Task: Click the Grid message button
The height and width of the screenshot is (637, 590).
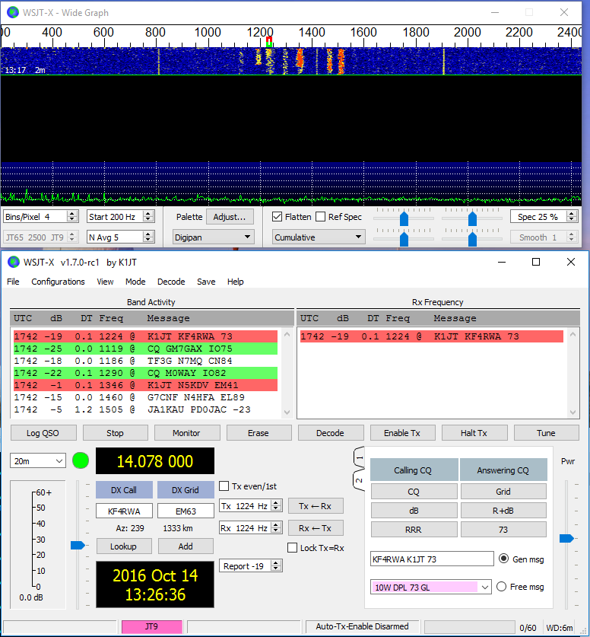Action: click(503, 492)
